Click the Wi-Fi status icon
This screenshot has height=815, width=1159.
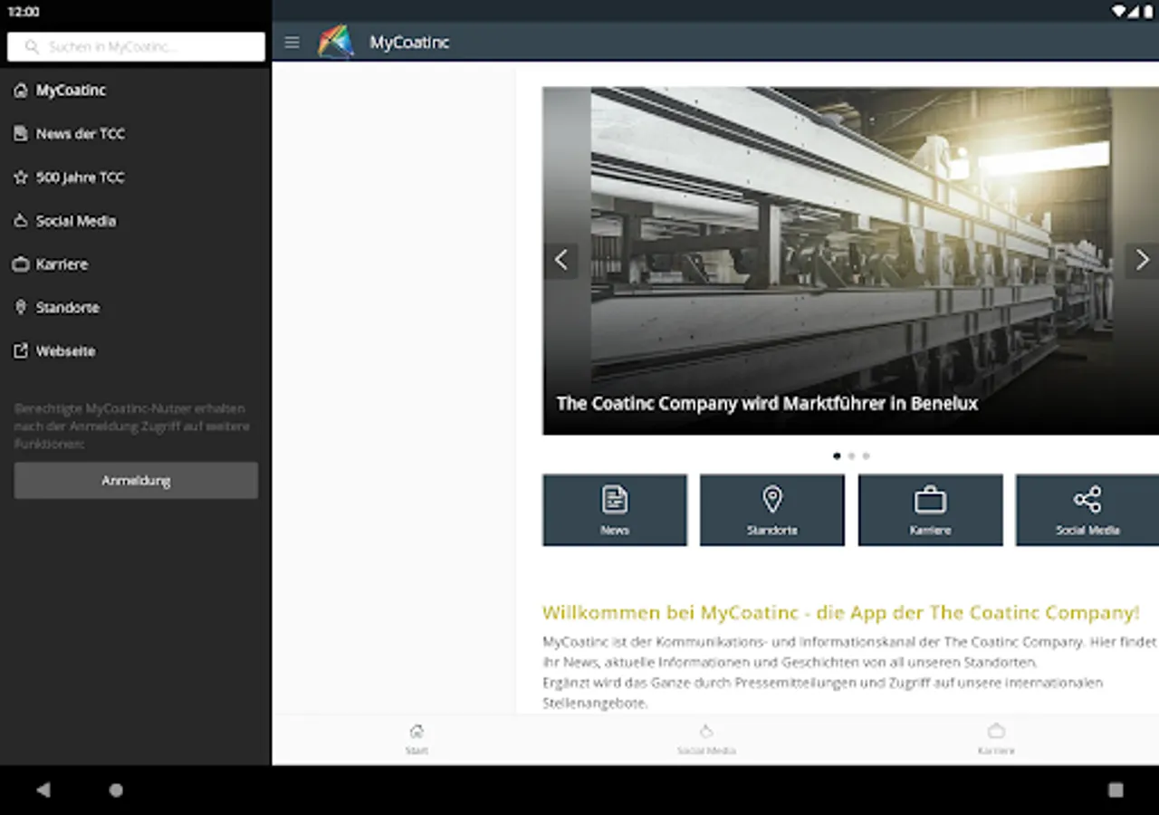pyautogui.click(x=1120, y=12)
